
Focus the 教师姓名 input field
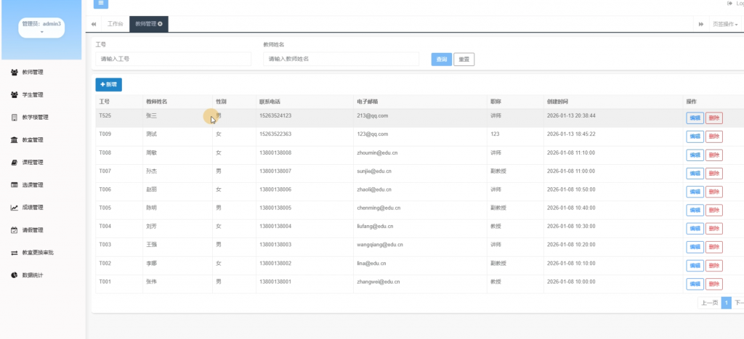pyautogui.click(x=341, y=60)
